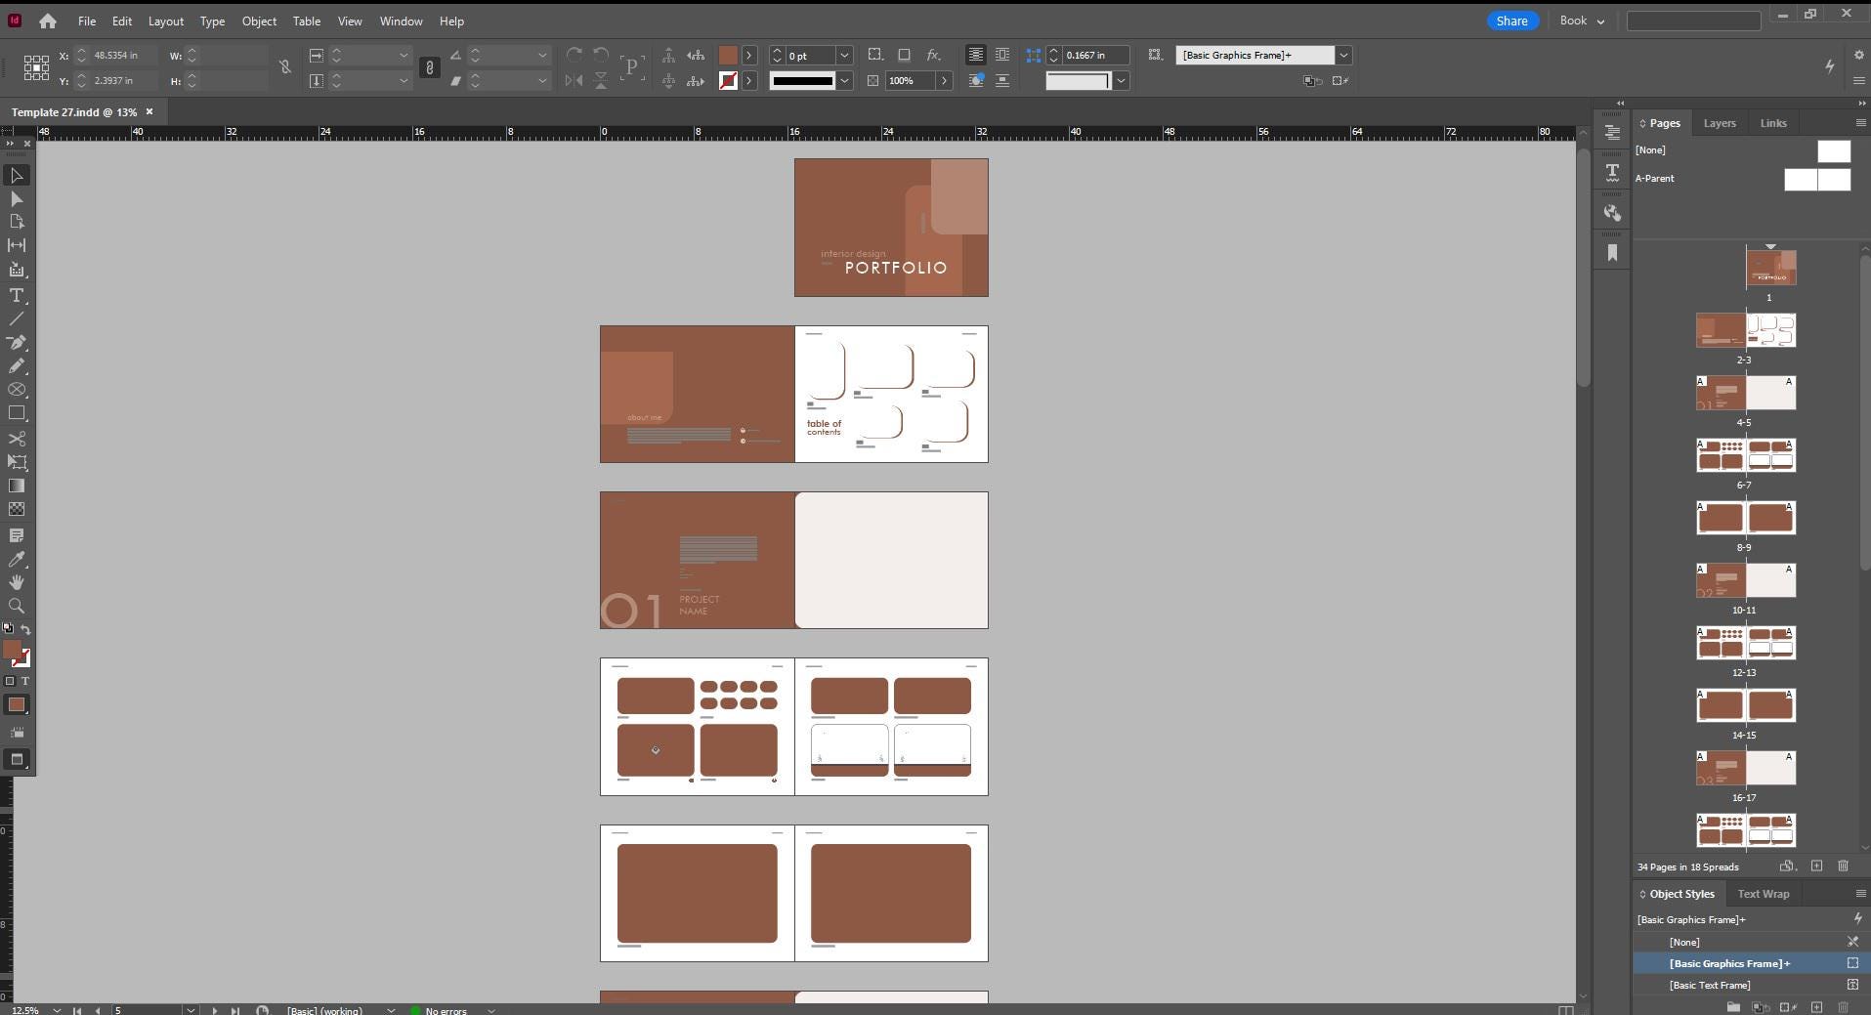Switch to the Layers tab
Image resolution: width=1871 pixels, height=1015 pixels.
pyautogui.click(x=1719, y=123)
